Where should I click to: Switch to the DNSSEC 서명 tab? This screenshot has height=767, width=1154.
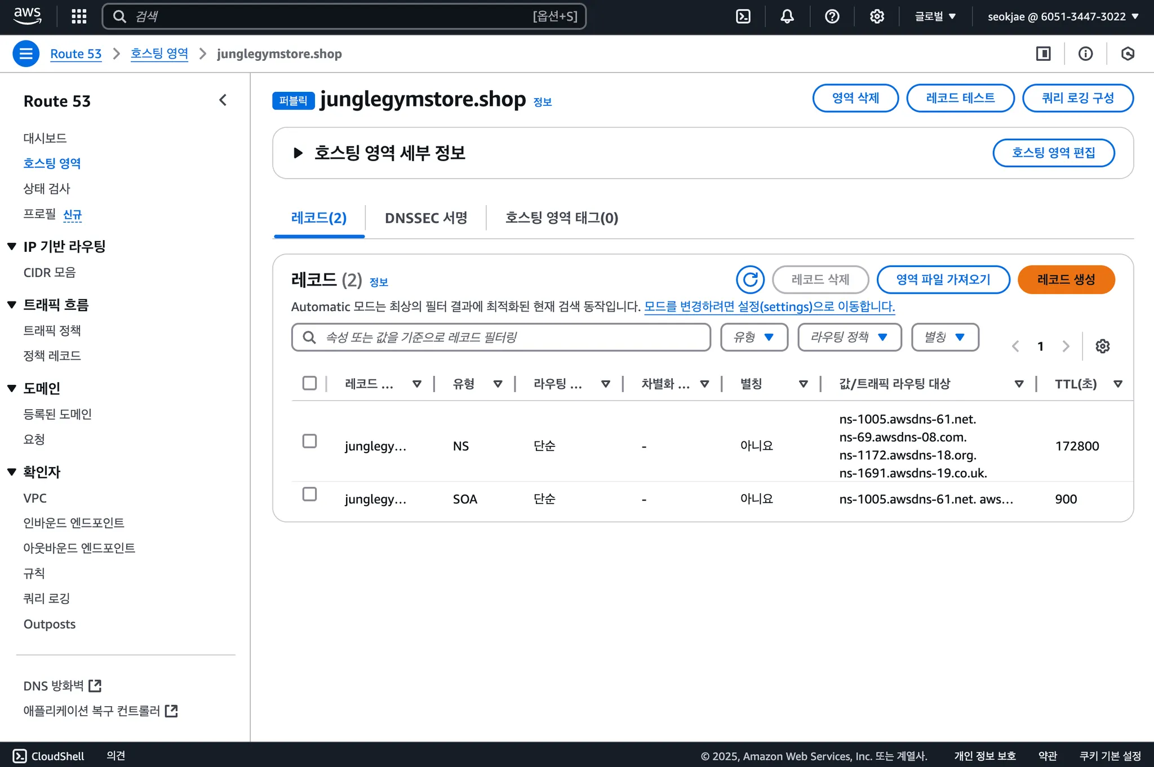(x=425, y=218)
